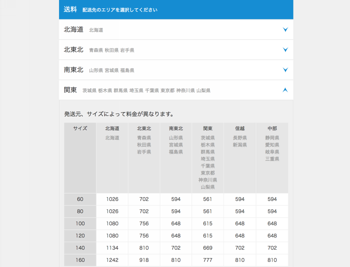The height and width of the screenshot is (267, 350).
Task: Click 青森県 in the 北東北 table column
Action: pos(144,138)
